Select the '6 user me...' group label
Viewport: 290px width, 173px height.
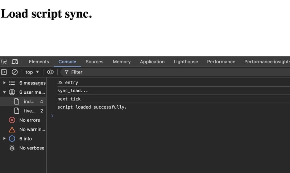coord(32,92)
